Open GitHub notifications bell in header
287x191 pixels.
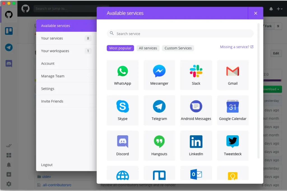(271, 9)
